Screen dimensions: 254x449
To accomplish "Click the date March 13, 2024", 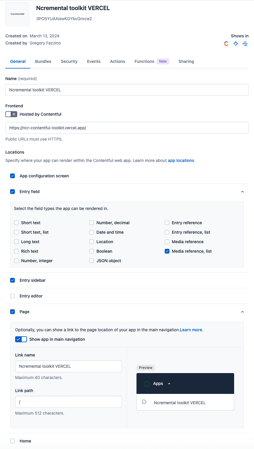I will pyautogui.click(x=45, y=36).
